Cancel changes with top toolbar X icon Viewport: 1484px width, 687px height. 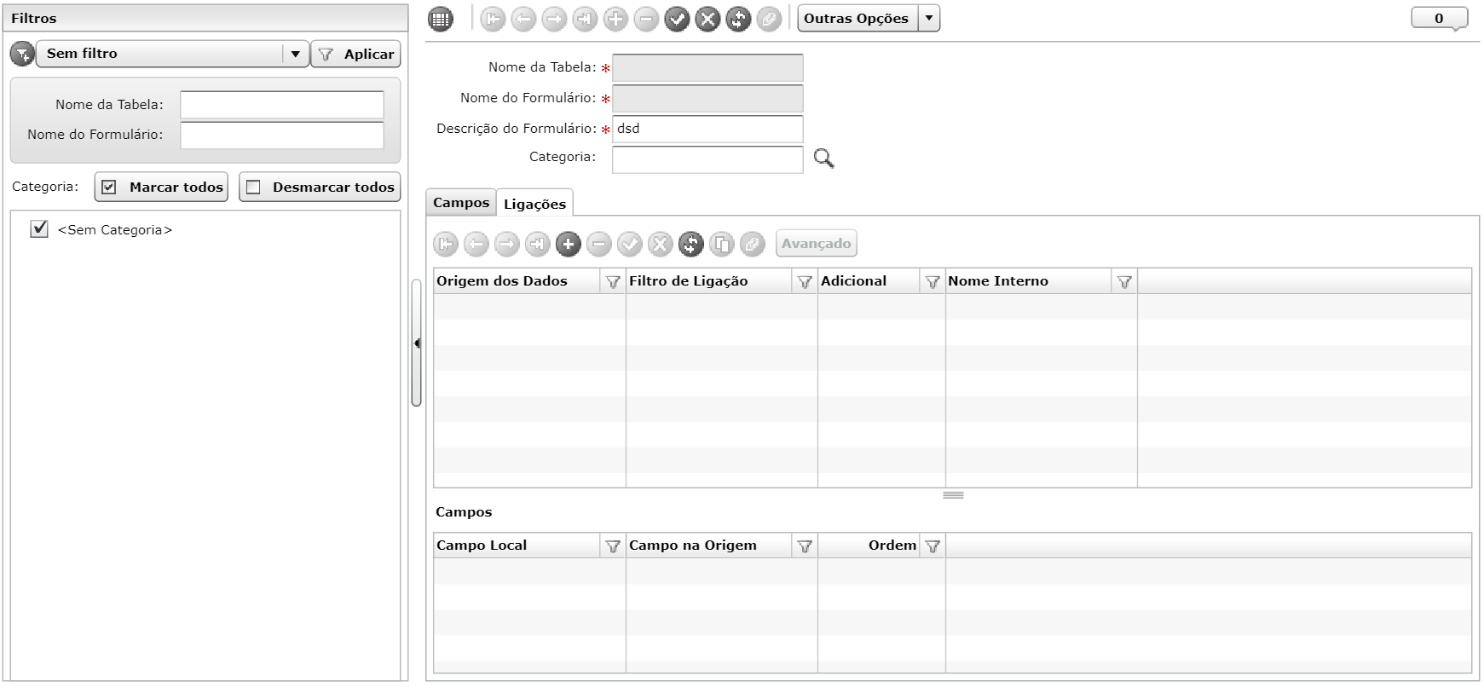coord(707,19)
